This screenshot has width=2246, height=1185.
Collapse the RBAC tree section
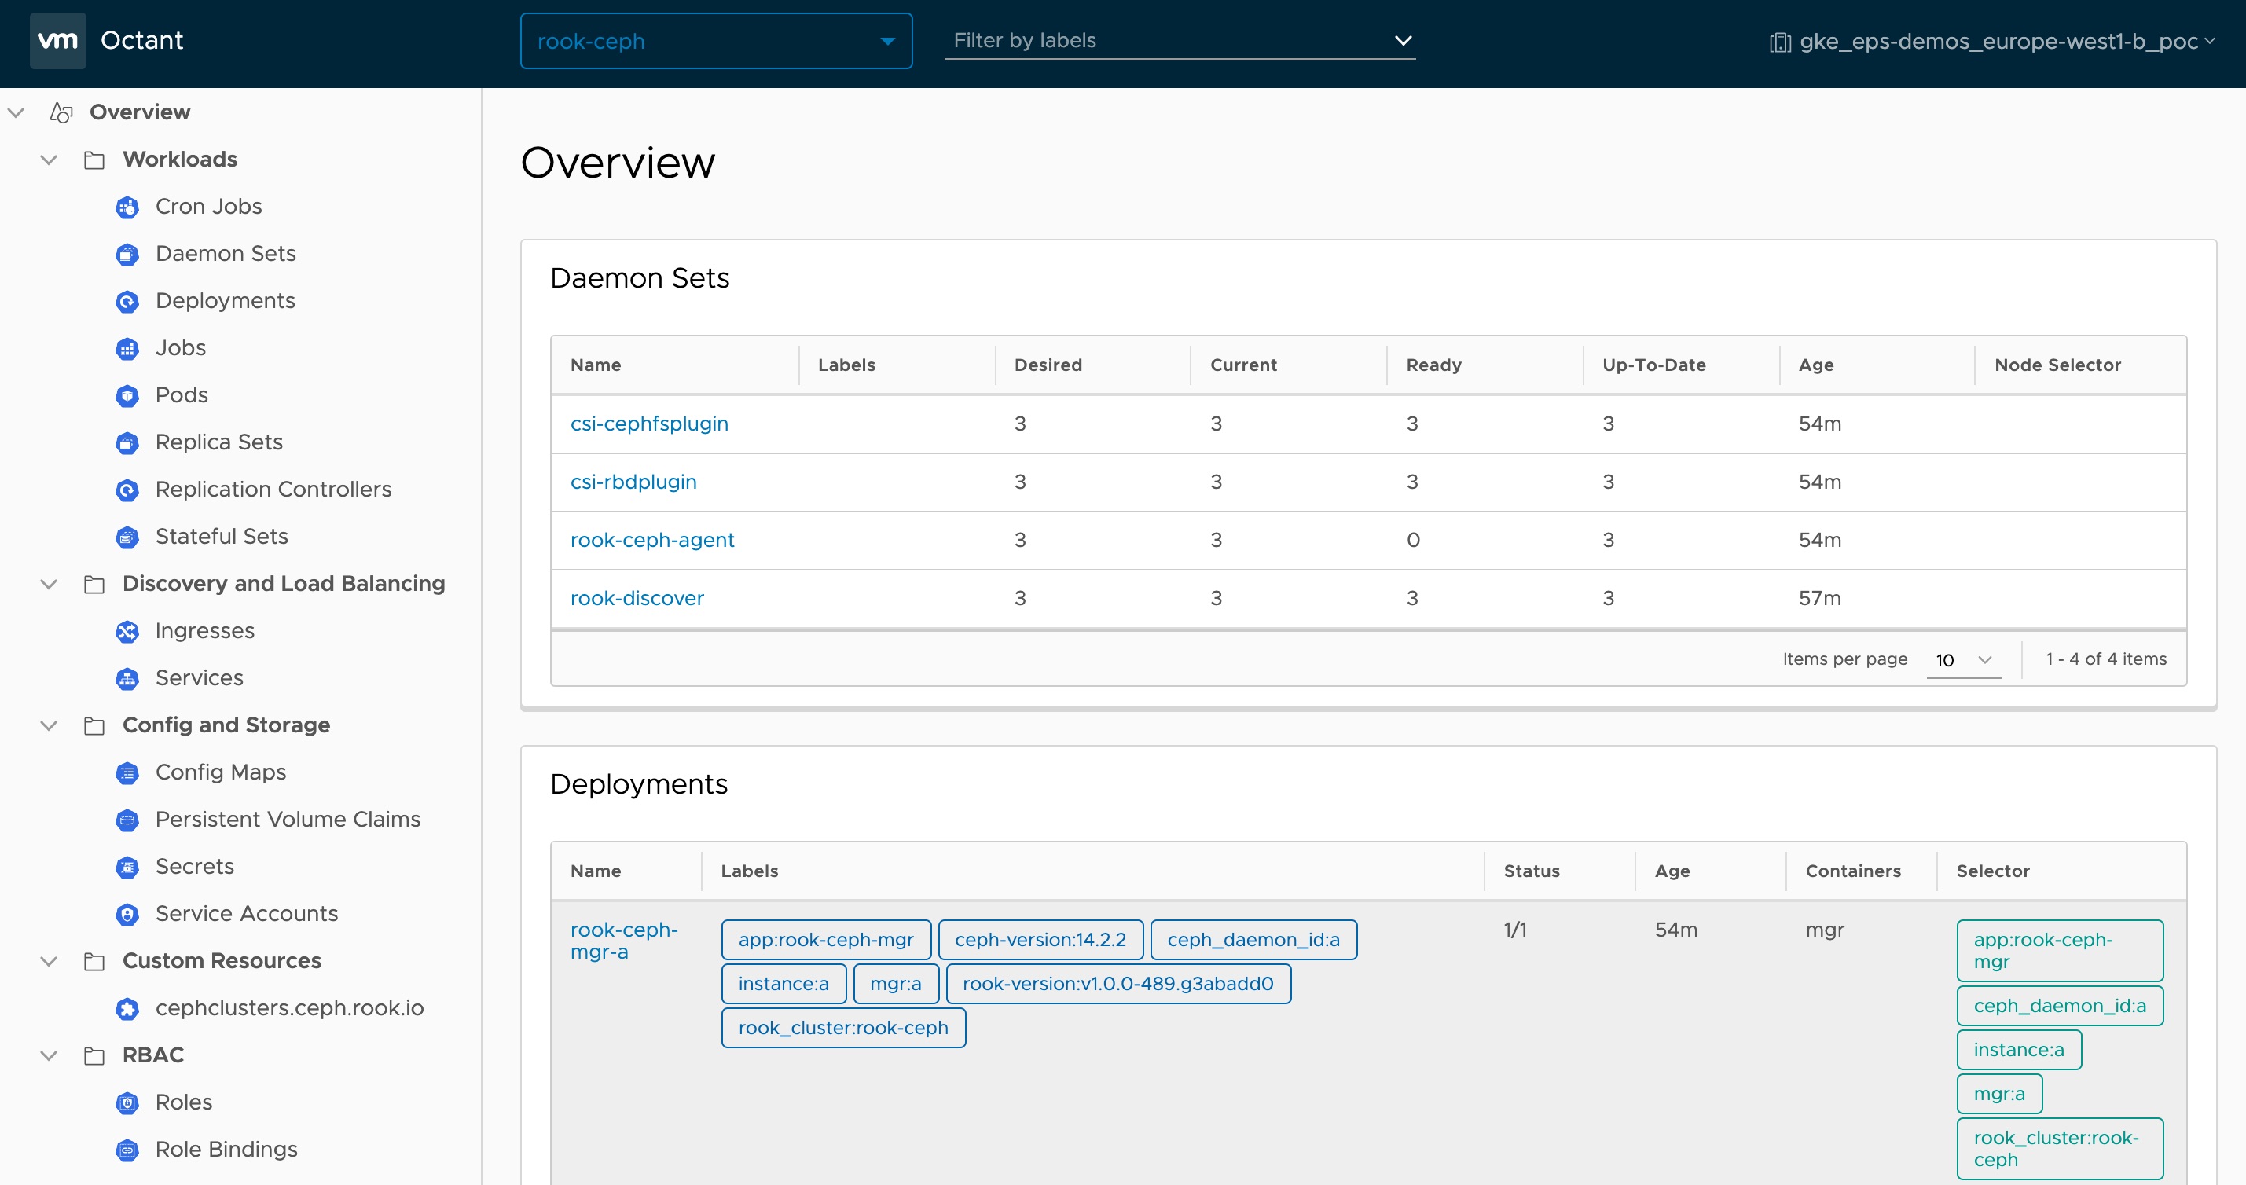coord(49,1056)
